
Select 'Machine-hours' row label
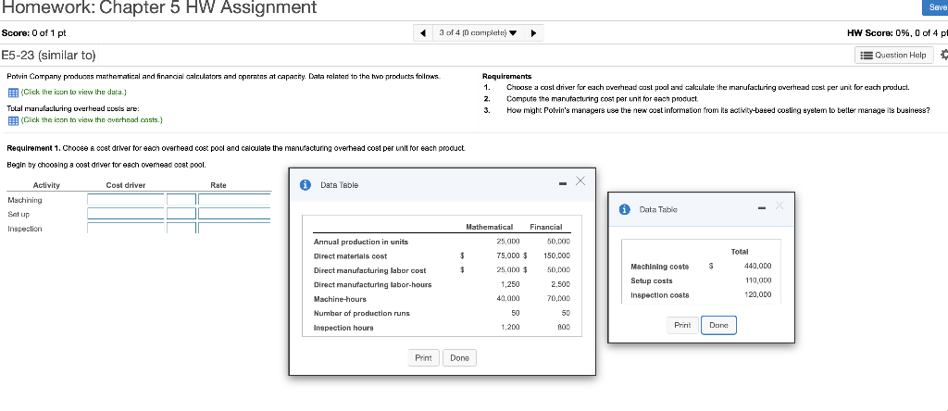point(340,299)
